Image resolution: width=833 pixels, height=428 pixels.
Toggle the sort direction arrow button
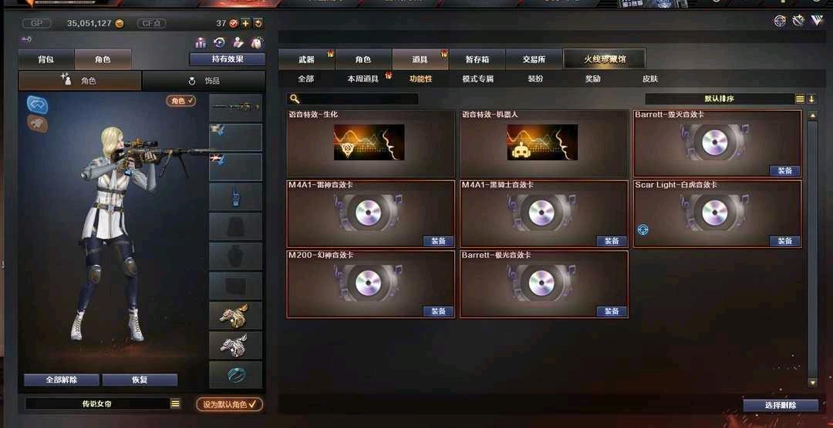pos(811,99)
